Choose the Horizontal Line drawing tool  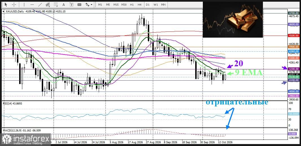tap(32, 4)
